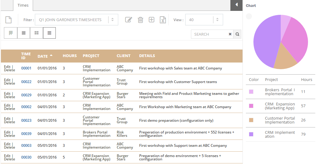Open time entry 00002 link
318x164 pixels.
click(x=26, y=107)
